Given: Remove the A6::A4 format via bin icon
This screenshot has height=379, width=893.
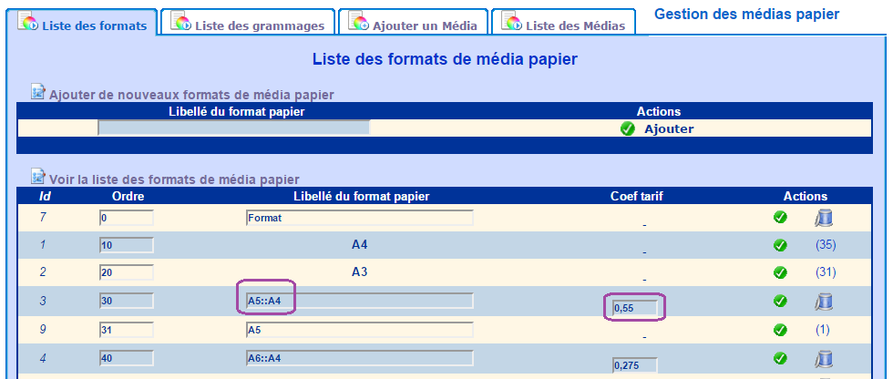Looking at the screenshot, I should pos(824,358).
